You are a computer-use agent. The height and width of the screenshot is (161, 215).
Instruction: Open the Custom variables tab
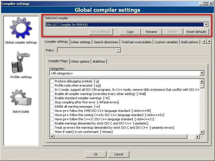click(166, 42)
